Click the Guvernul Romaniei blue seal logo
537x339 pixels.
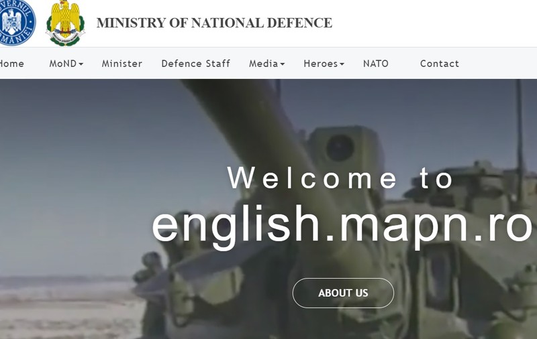(17, 23)
